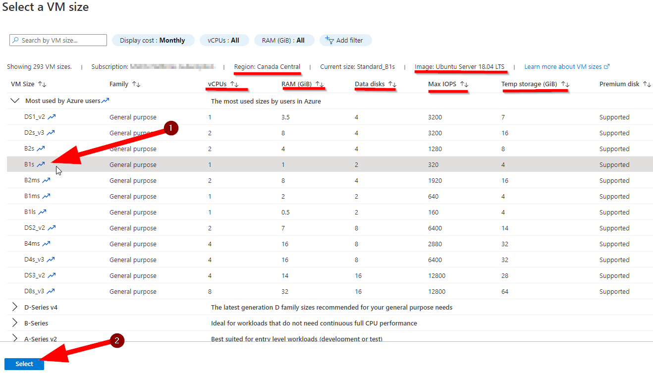Sort by RAM (GiB) column arrows
Screen dimensions: 653x376
[x=320, y=84]
